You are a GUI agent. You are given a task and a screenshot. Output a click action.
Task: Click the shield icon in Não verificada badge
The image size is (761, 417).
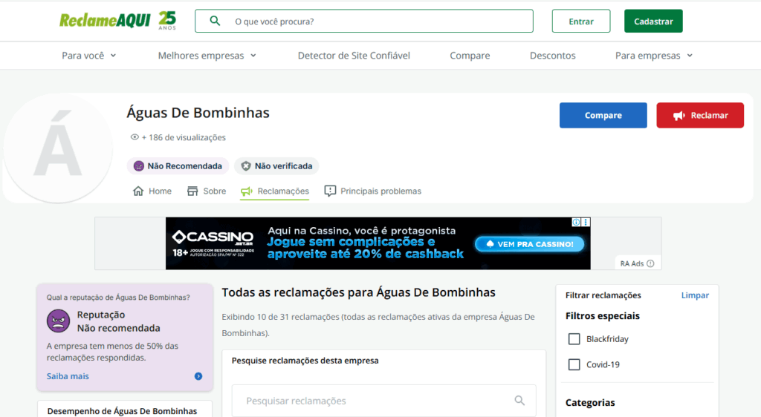(246, 166)
